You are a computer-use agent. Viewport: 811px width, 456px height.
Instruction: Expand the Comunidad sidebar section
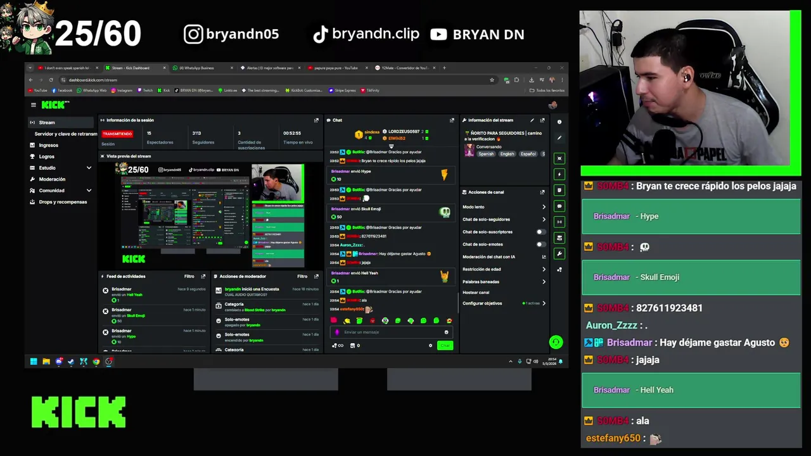click(89, 191)
